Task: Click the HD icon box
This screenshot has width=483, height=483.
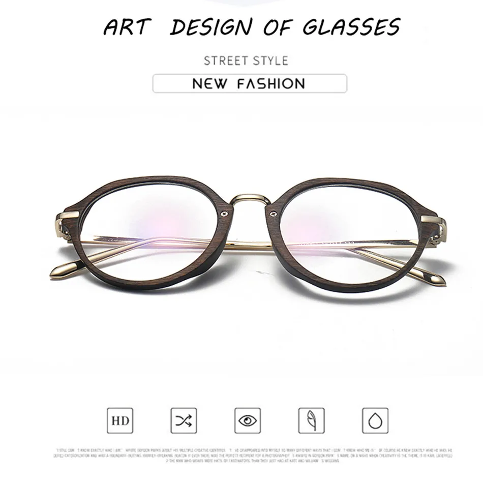Action: point(120,420)
